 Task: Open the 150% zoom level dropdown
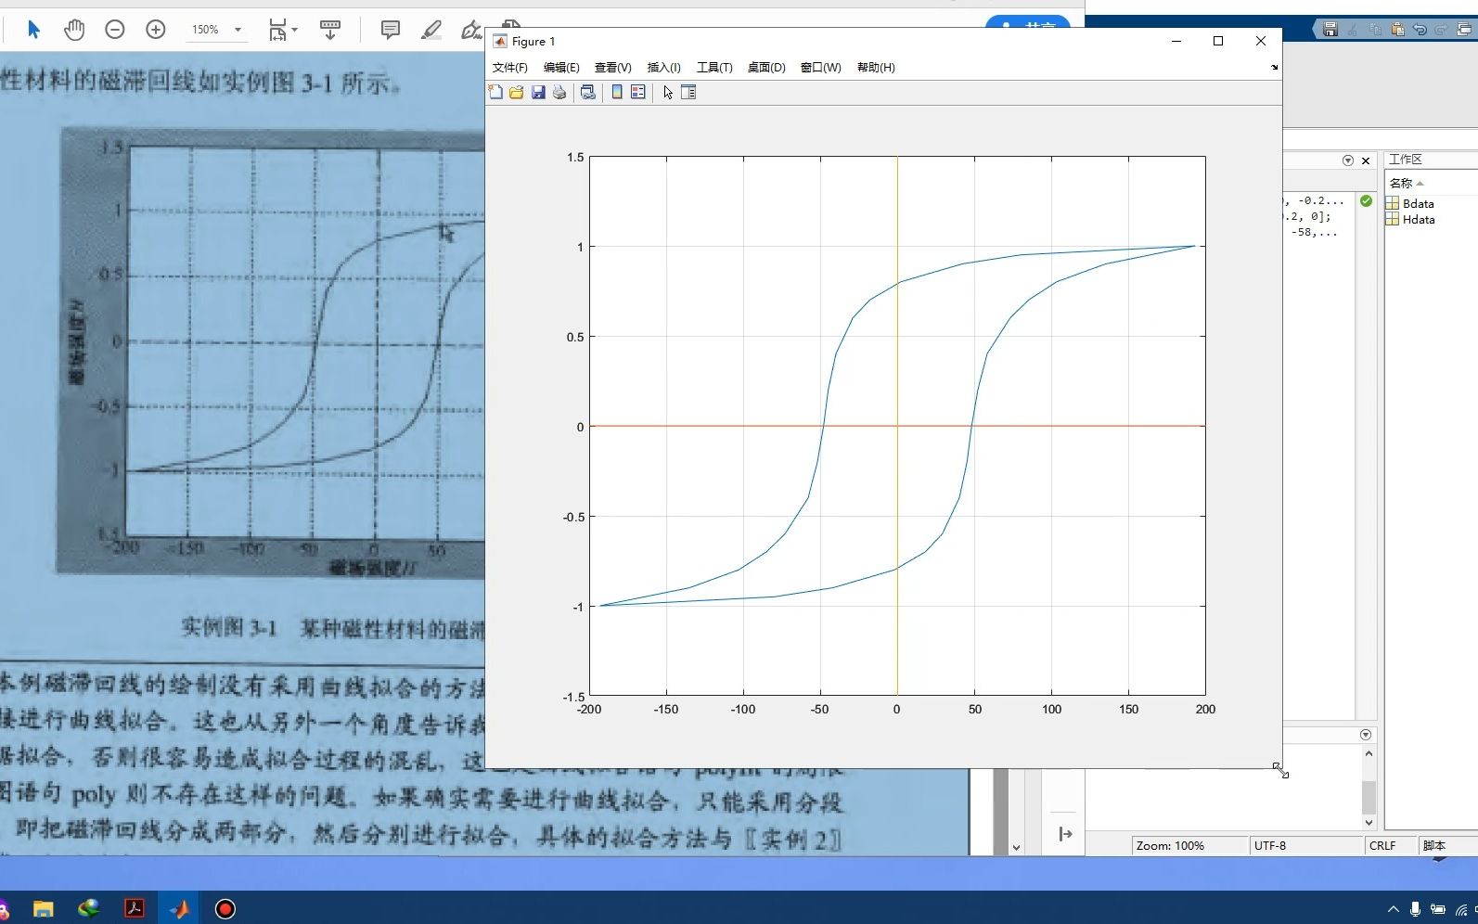[217, 30]
